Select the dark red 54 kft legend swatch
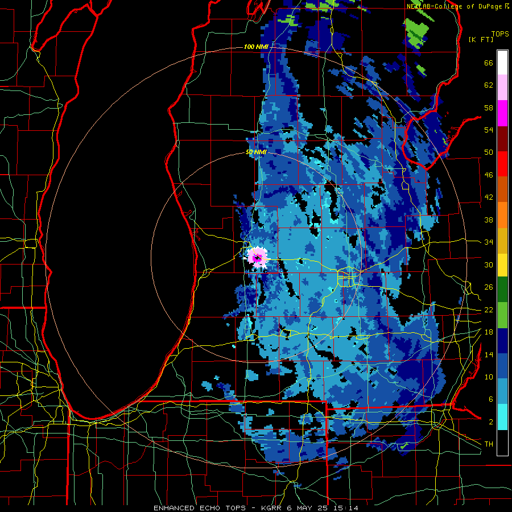This screenshot has width=512, height=512. point(502,139)
